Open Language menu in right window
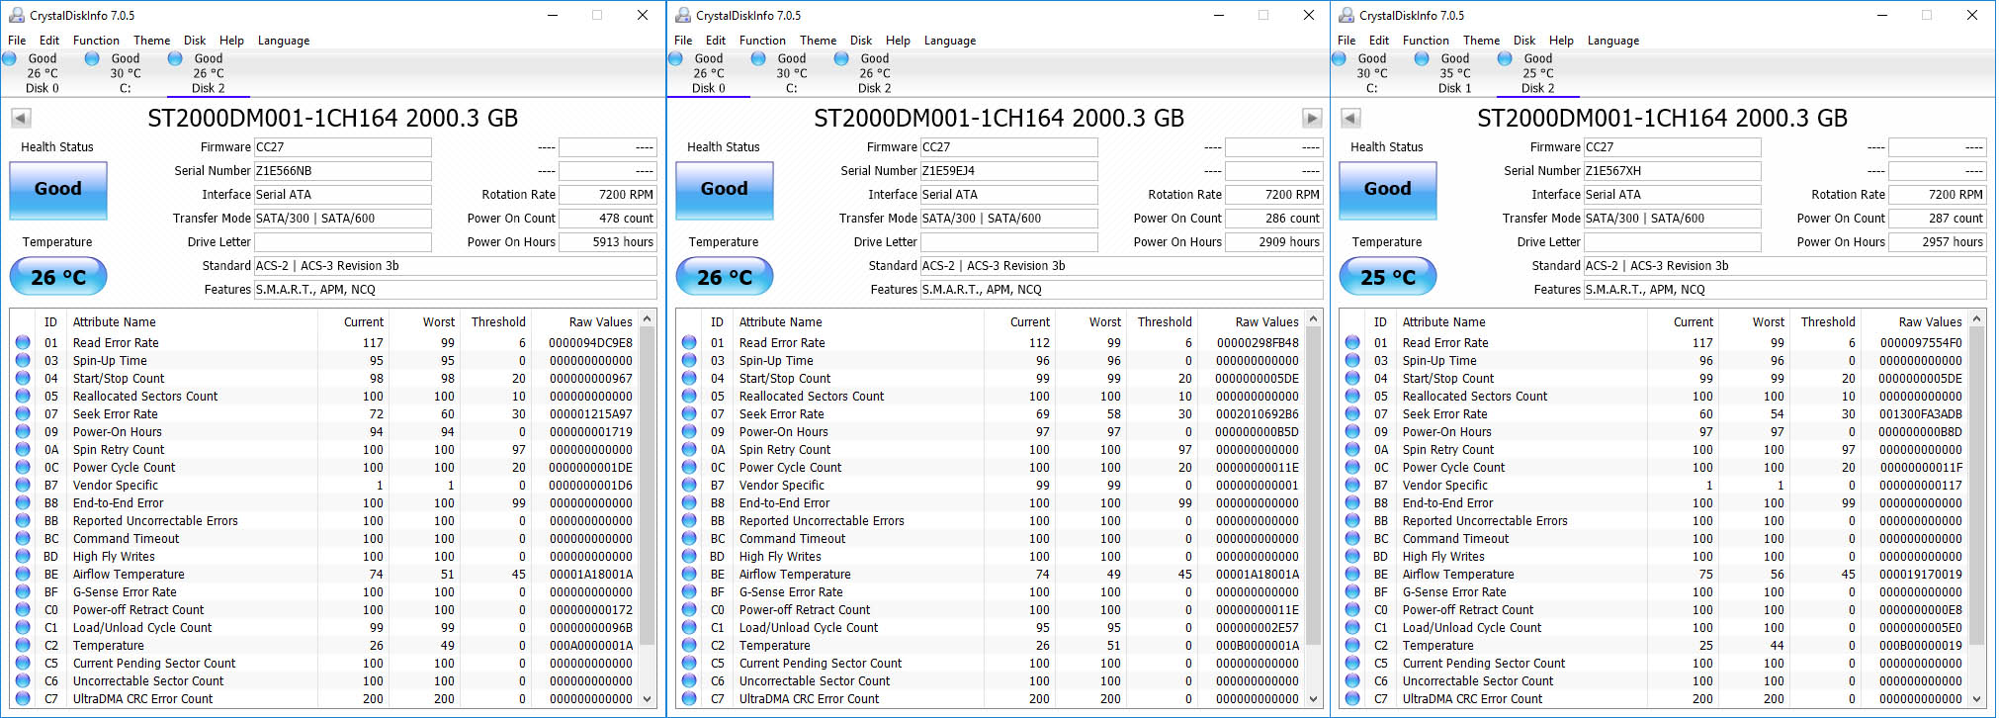1999x718 pixels. coord(1612,41)
